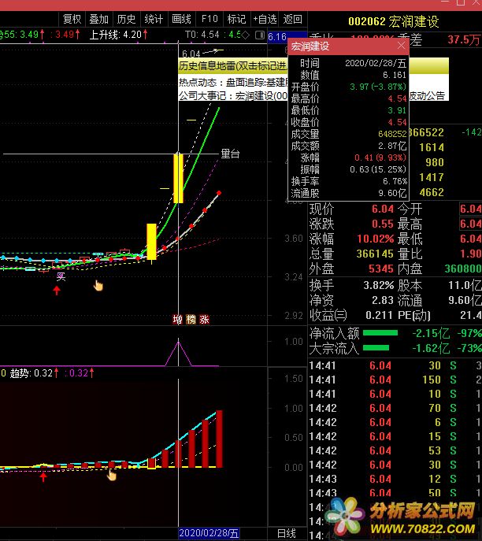Click the 历史信息地雷 tooltip header

point(232,68)
